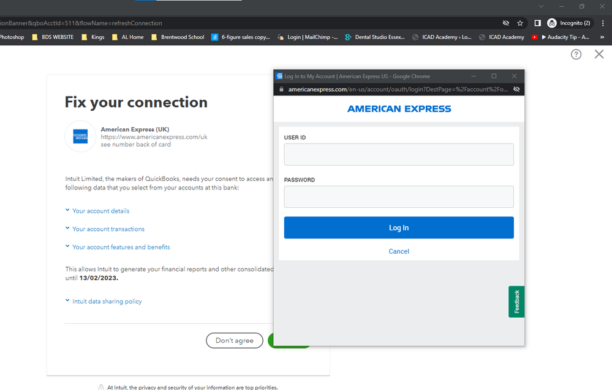Click the tracking protection eye icon in main address bar
Viewport: 612px width, 390px height.
point(506,23)
